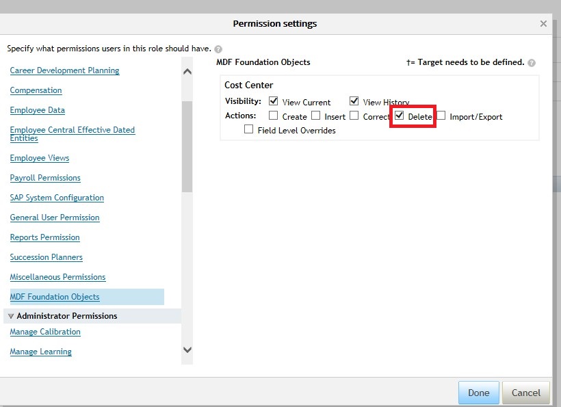Click the scroll down arrow in sidebar
Viewport: 561px width, 407px height.
(187, 350)
